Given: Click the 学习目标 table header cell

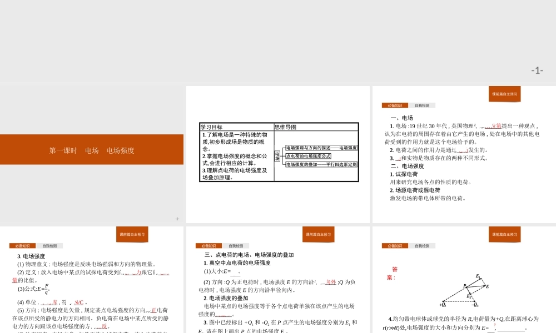Looking at the screenshot, I should coord(211,126).
